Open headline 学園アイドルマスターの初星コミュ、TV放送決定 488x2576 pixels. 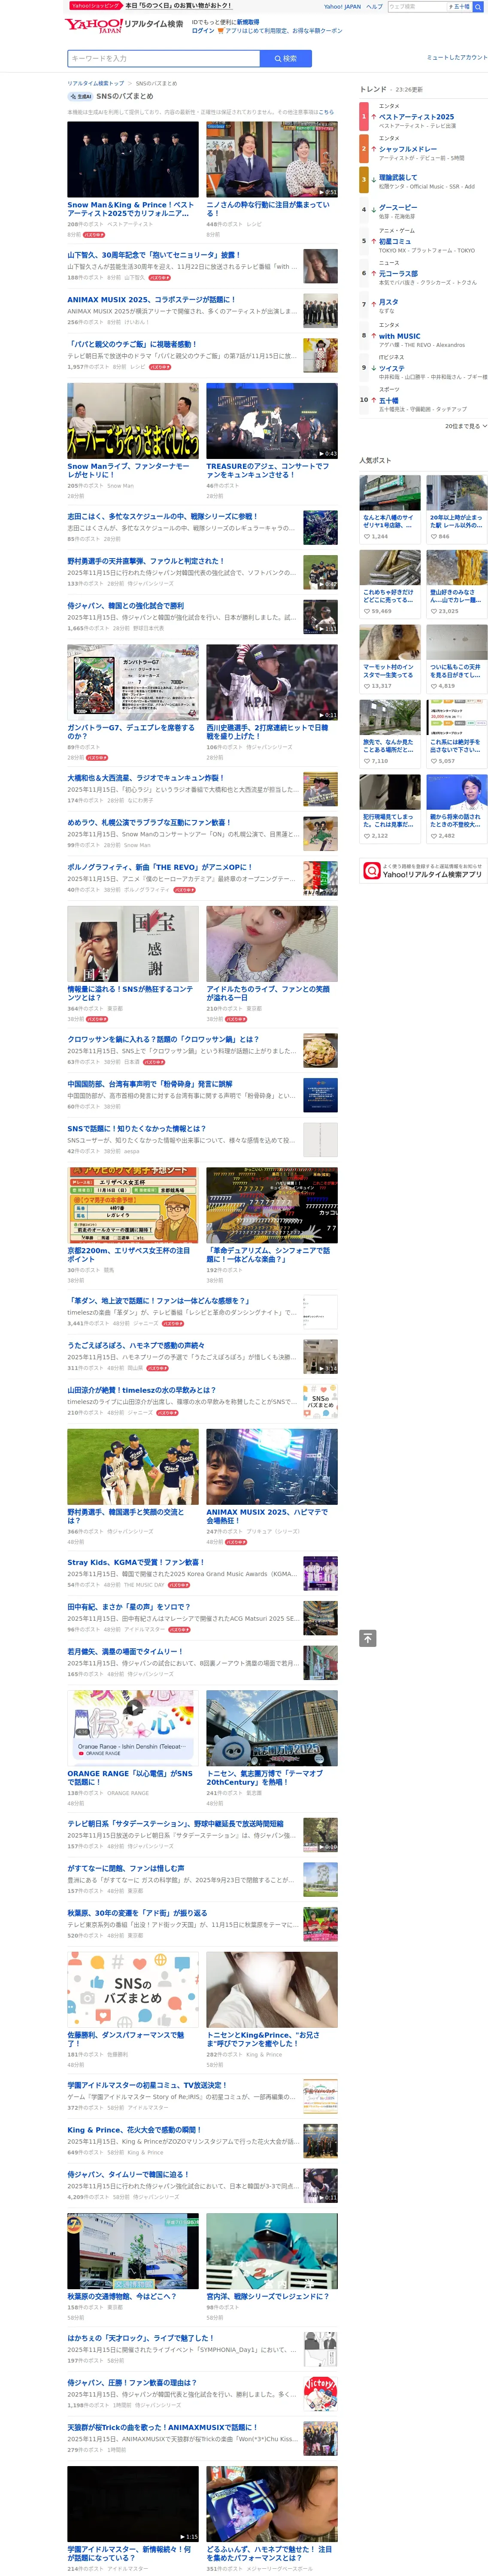point(147,2086)
